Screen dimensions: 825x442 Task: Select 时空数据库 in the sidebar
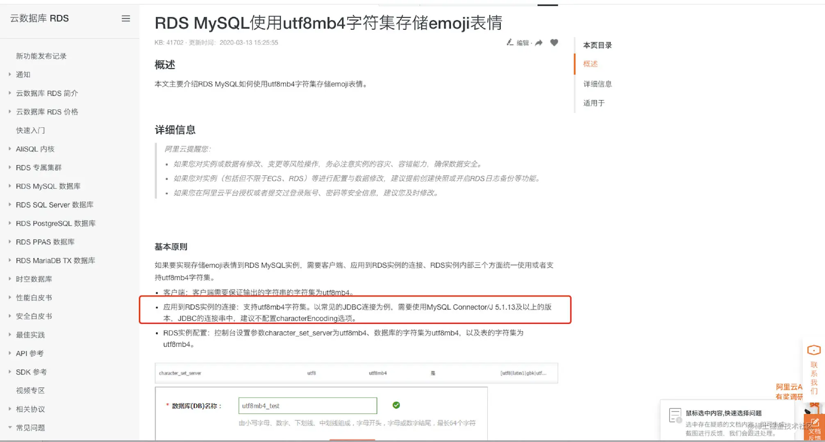34,279
